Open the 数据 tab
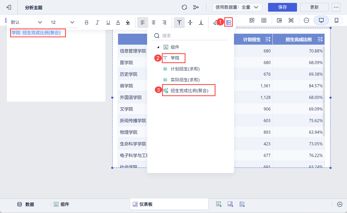 point(26,204)
